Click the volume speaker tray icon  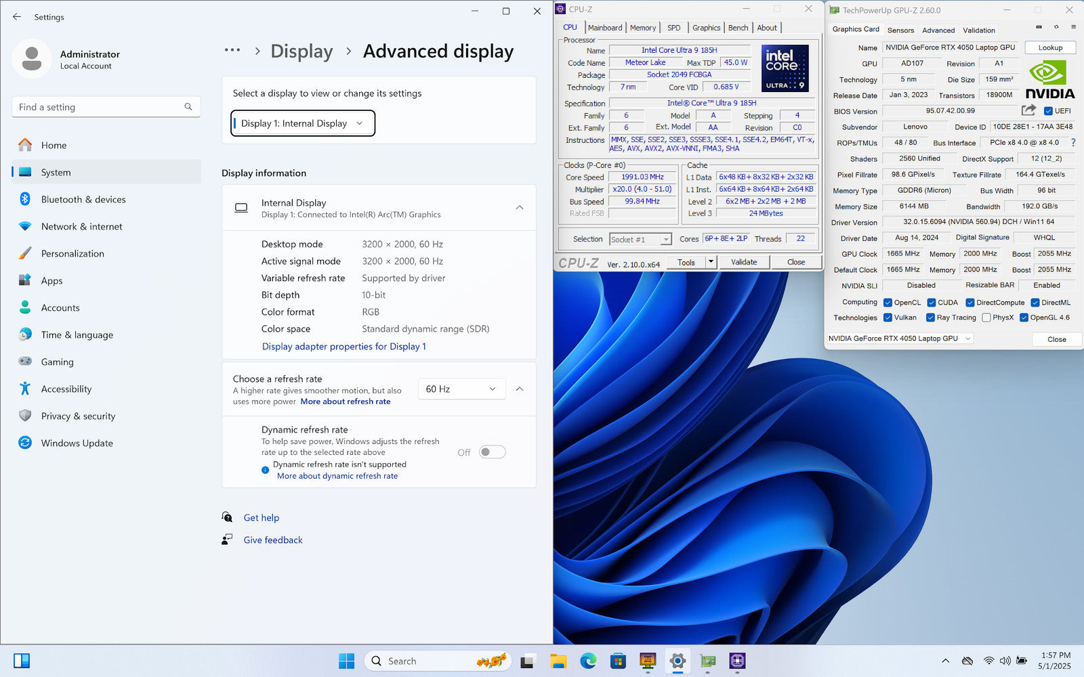(x=1005, y=661)
